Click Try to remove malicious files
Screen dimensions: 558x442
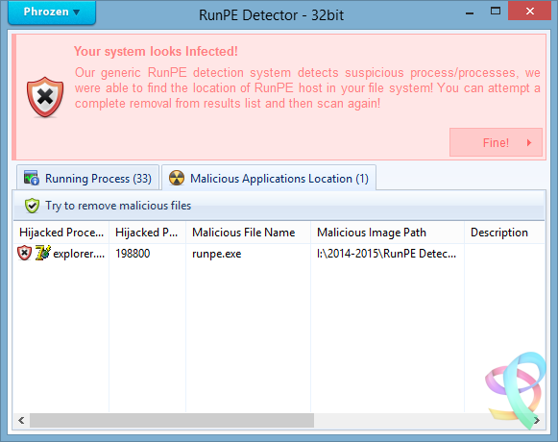point(118,206)
